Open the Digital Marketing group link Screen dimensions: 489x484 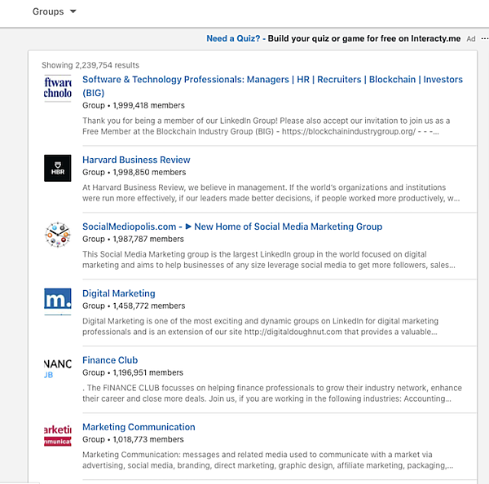point(118,293)
